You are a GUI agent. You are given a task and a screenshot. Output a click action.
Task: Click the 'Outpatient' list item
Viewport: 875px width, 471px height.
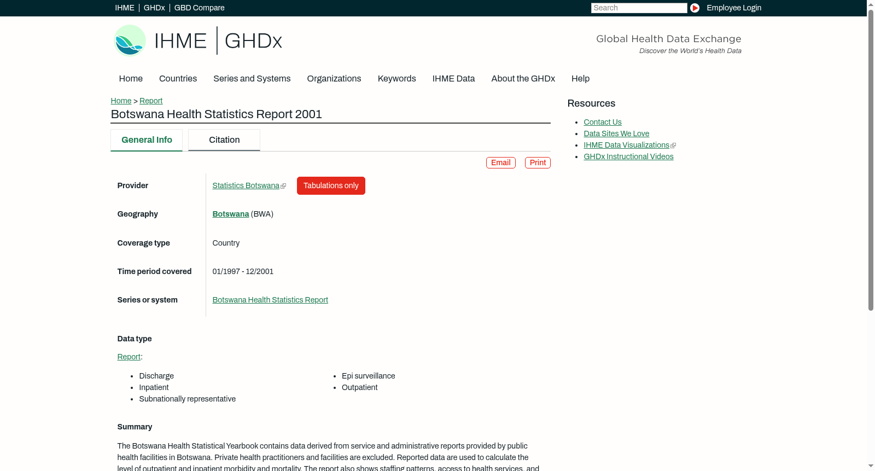pyautogui.click(x=359, y=387)
